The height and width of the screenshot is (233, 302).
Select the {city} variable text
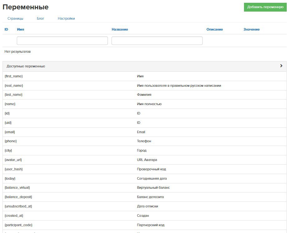[8, 150]
